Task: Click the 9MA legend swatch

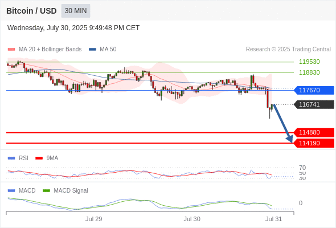Action: click(x=39, y=158)
